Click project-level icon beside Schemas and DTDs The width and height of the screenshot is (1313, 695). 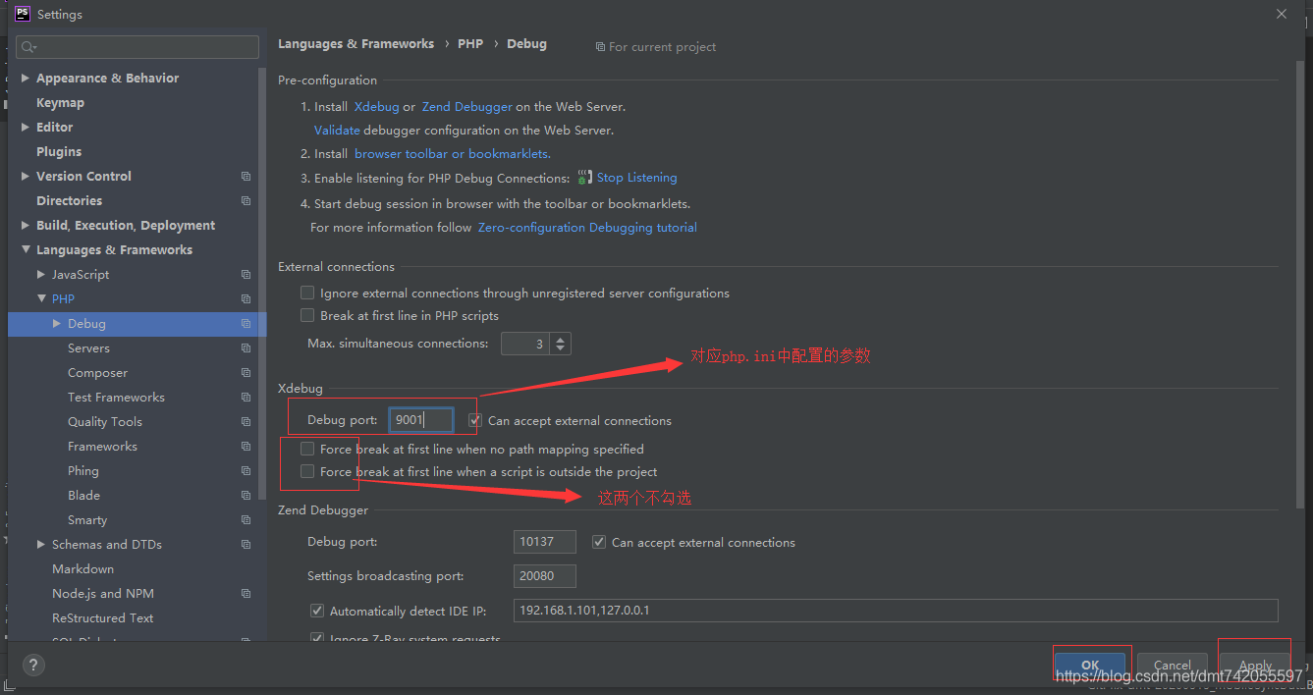pyautogui.click(x=246, y=545)
